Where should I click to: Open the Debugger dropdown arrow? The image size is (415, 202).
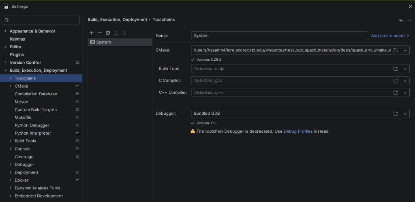point(405,114)
